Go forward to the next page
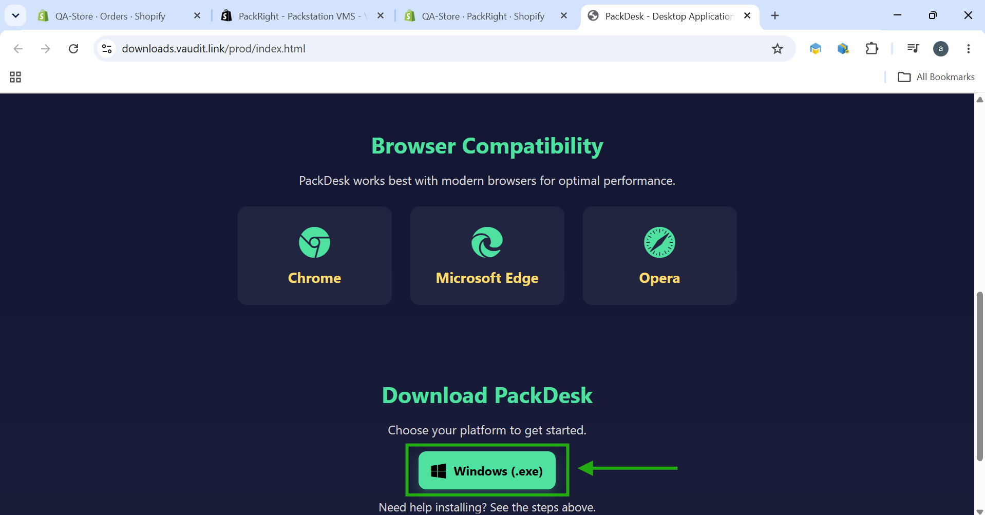 [x=46, y=49]
